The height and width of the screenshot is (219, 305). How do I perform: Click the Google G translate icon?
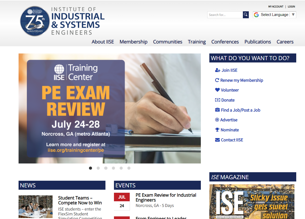(x=256, y=15)
